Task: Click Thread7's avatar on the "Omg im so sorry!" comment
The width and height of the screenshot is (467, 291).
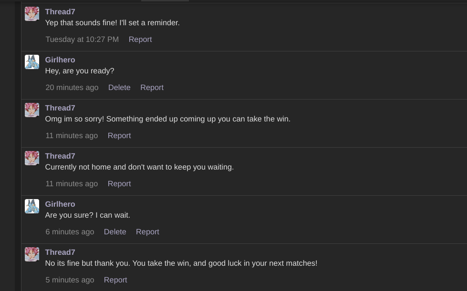Action: click(32, 110)
